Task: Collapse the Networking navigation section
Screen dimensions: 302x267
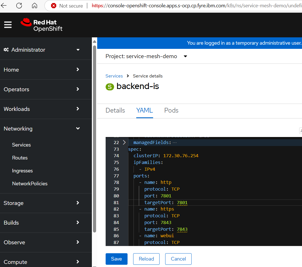Action: (42, 129)
